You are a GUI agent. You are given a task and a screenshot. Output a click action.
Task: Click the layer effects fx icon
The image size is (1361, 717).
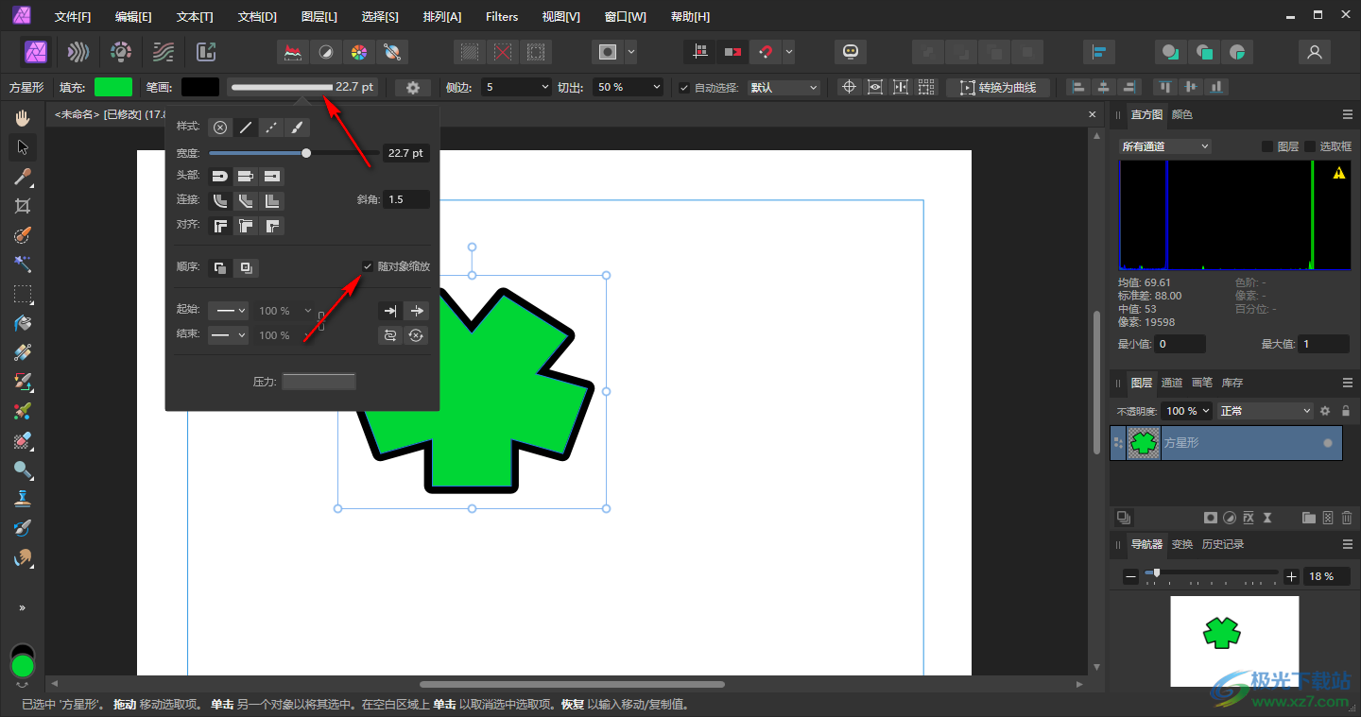(1248, 518)
